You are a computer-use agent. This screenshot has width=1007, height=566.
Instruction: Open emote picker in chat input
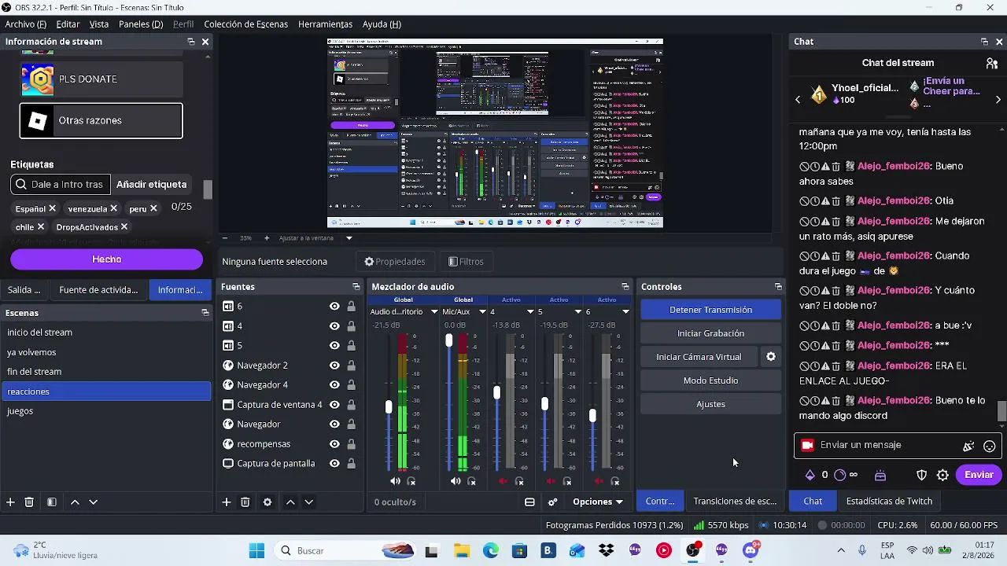[x=990, y=446]
